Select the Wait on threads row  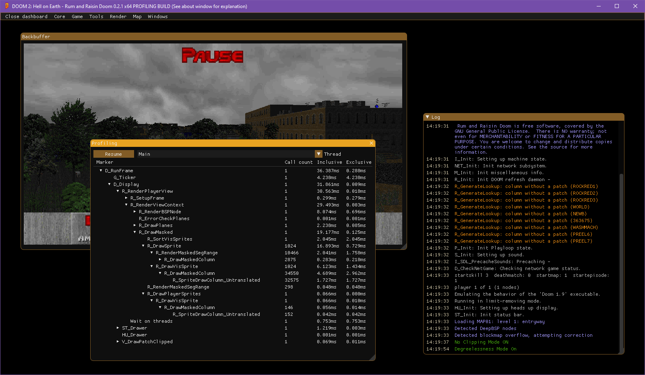(233, 321)
